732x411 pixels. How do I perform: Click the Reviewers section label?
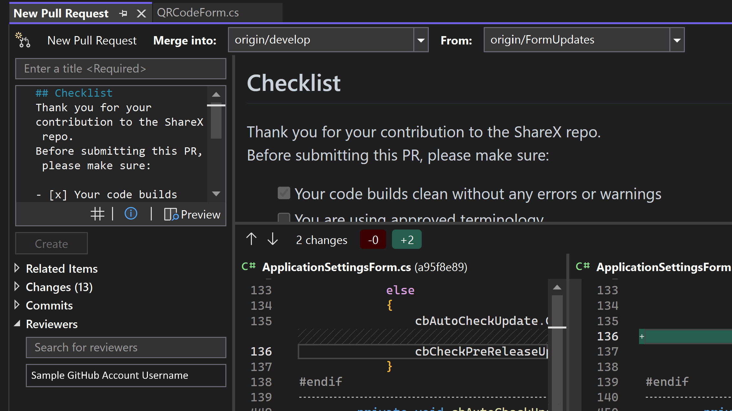pyautogui.click(x=51, y=324)
